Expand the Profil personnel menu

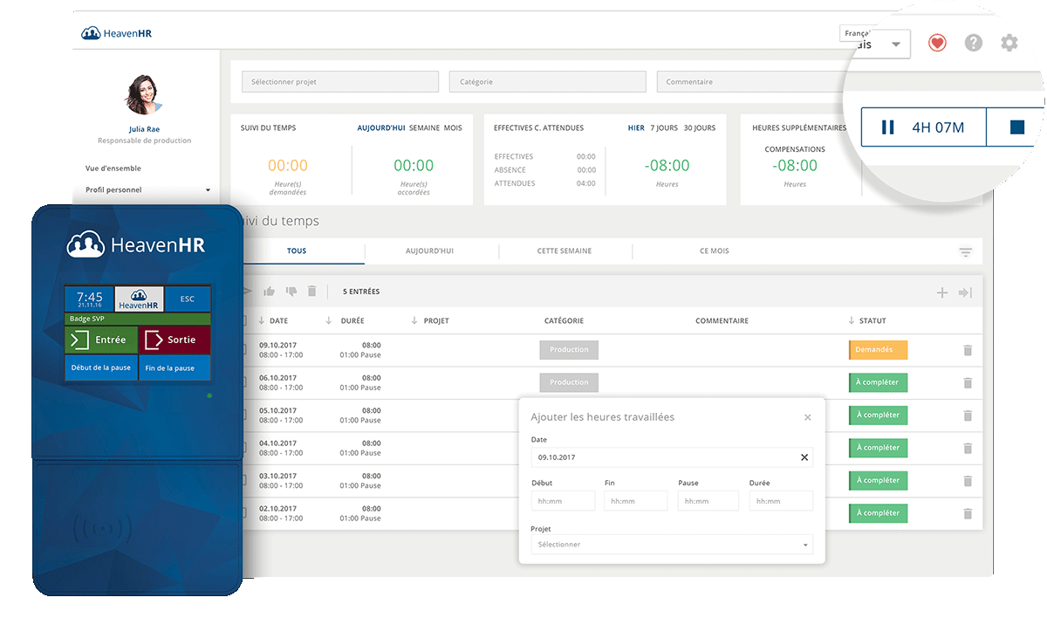tap(147, 189)
